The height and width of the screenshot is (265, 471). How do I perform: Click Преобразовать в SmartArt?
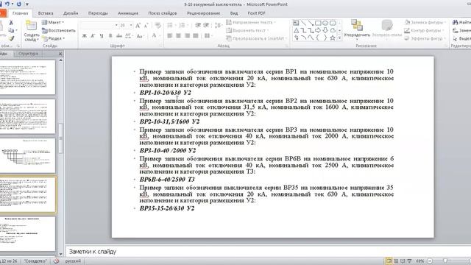pos(257,38)
